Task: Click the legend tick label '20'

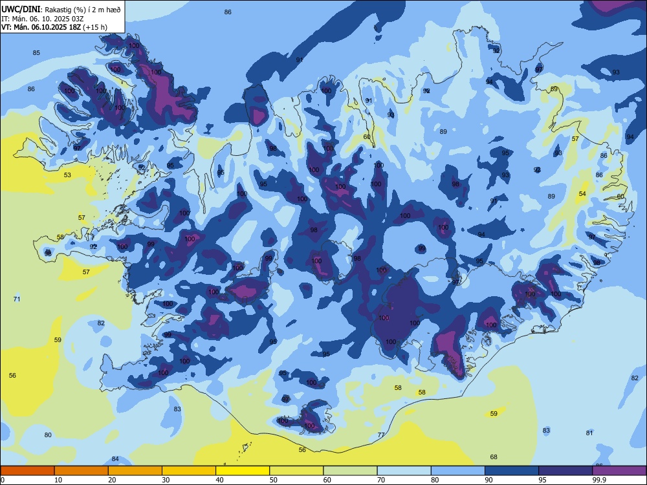Action: click(112, 480)
